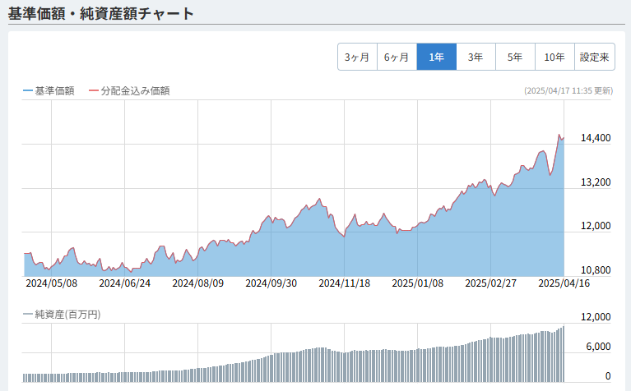Toggle the 純資産(百万円) legend entry

click(62, 315)
